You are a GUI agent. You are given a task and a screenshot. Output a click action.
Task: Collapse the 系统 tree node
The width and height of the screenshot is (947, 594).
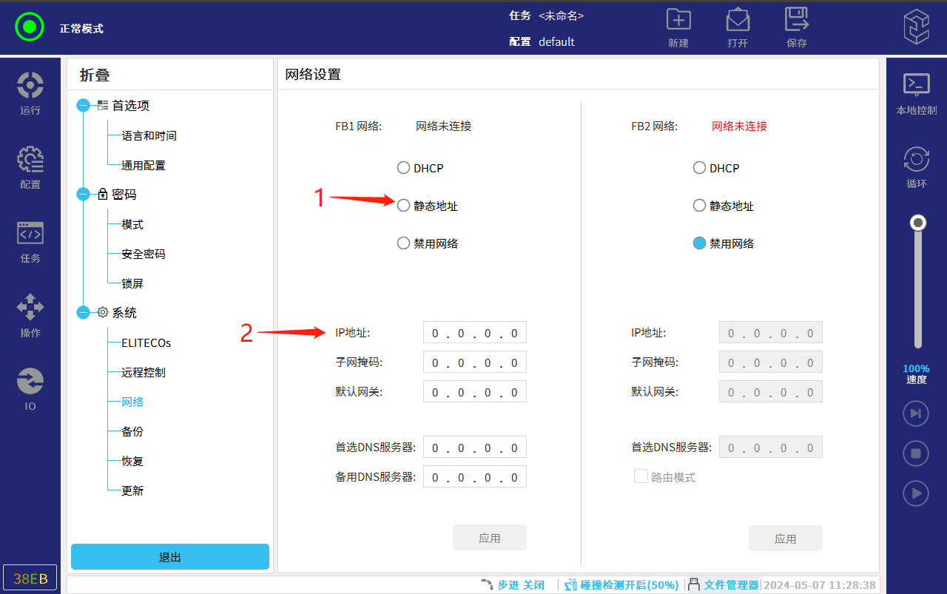(83, 313)
